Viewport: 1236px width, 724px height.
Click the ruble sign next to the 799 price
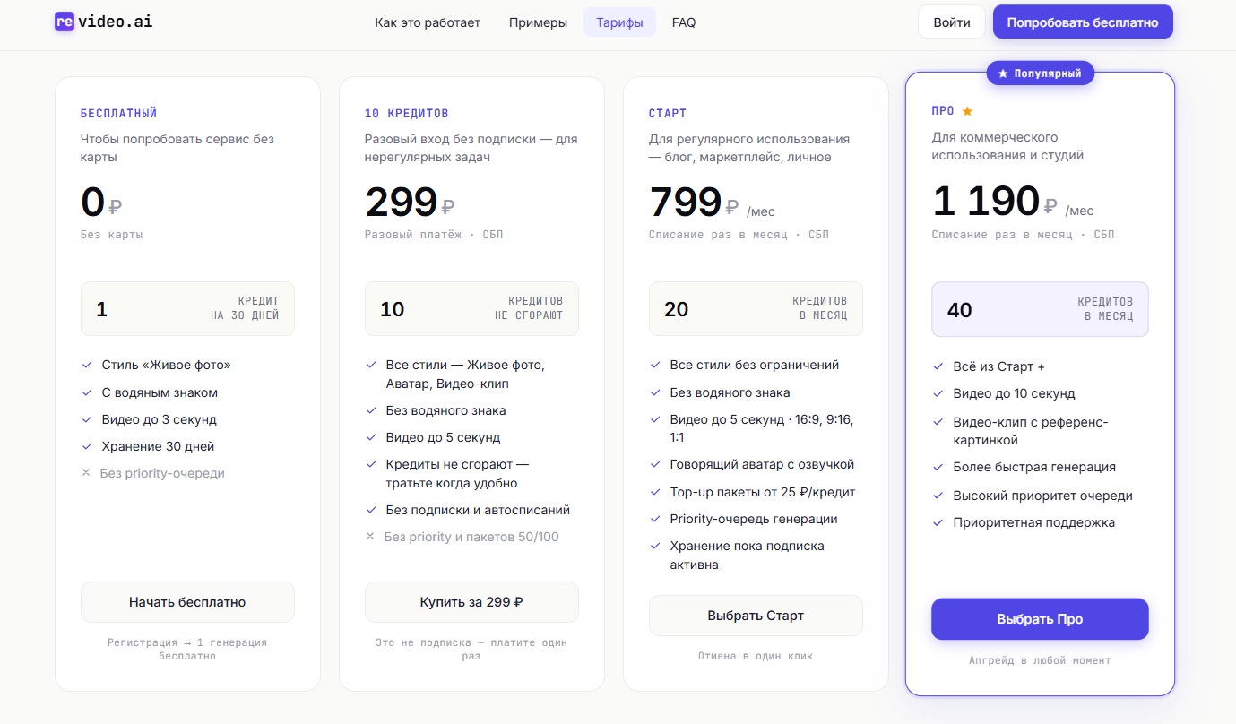[732, 207]
